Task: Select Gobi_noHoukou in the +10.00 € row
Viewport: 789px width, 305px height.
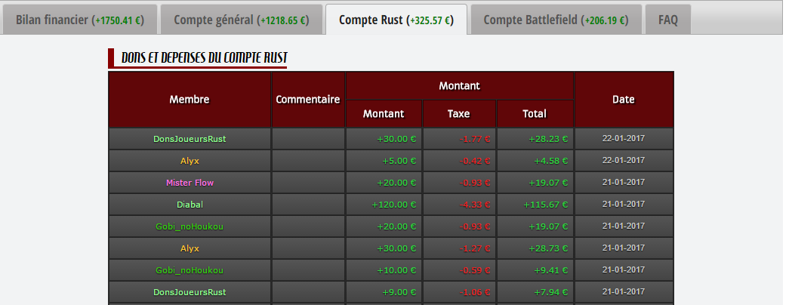Action: (190, 270)
